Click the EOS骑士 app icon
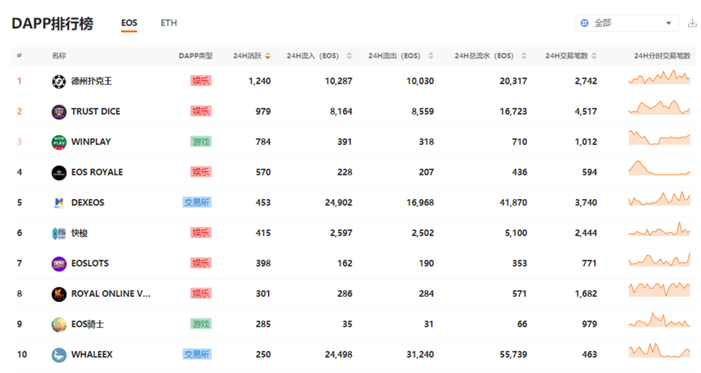701x373 pixels. pyautogui.click(x=59, y=324)
